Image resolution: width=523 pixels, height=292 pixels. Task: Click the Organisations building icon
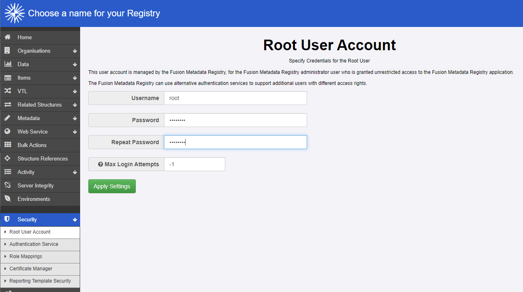click(x=7, y=51)
